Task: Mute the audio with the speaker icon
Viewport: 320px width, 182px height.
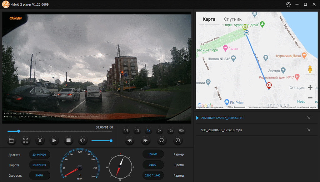Action: [82, 140]
